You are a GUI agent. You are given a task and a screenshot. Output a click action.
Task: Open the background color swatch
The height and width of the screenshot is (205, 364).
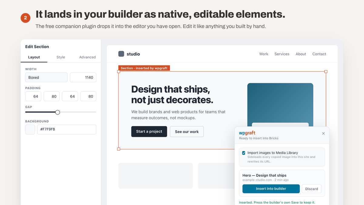point(30,129)
